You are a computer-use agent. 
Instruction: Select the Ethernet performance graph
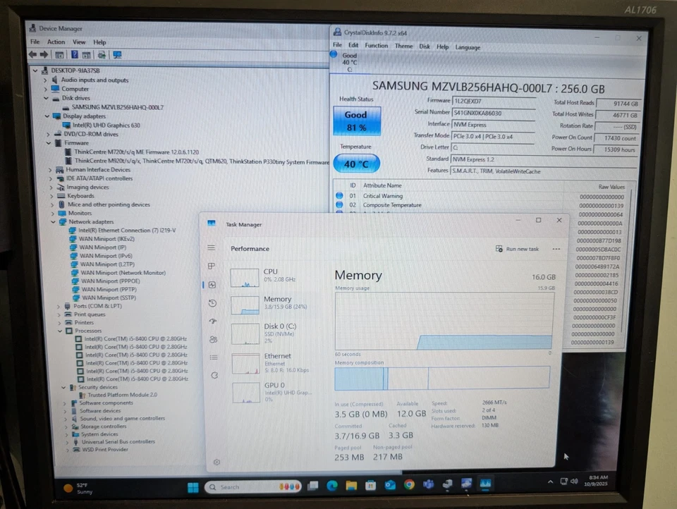(245, 363)
